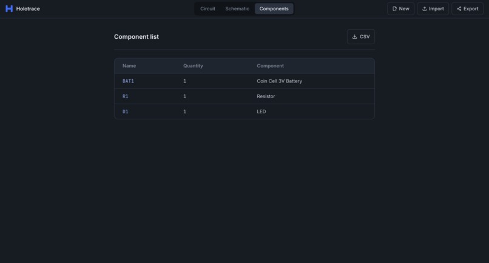
Task: Click the quantity value in D1 row
Action: pyautogui.click(x=184, y=112)
